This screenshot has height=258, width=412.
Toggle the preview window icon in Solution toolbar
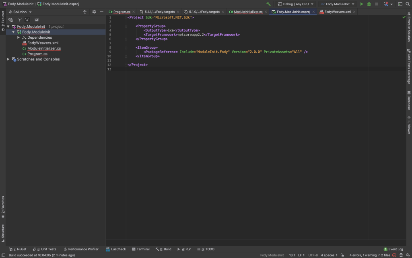(x=37, y=19)
